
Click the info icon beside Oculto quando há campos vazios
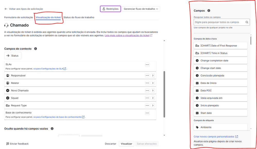pyautogui.click(x=52, y=129)
